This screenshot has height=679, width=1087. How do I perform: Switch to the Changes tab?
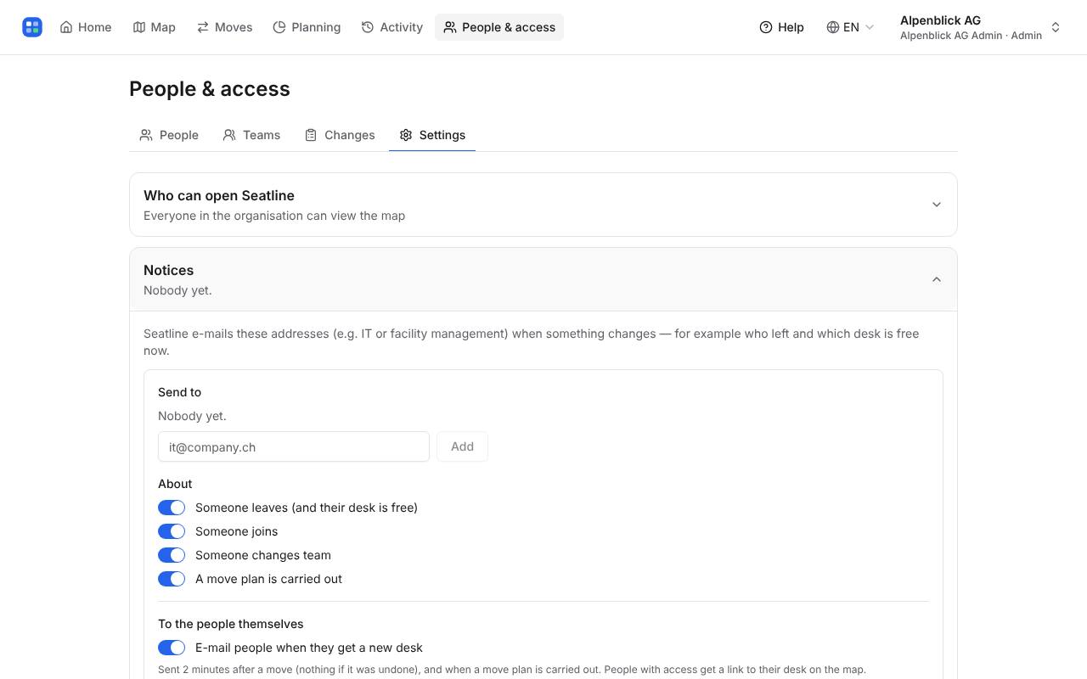[x=340, y=135]
